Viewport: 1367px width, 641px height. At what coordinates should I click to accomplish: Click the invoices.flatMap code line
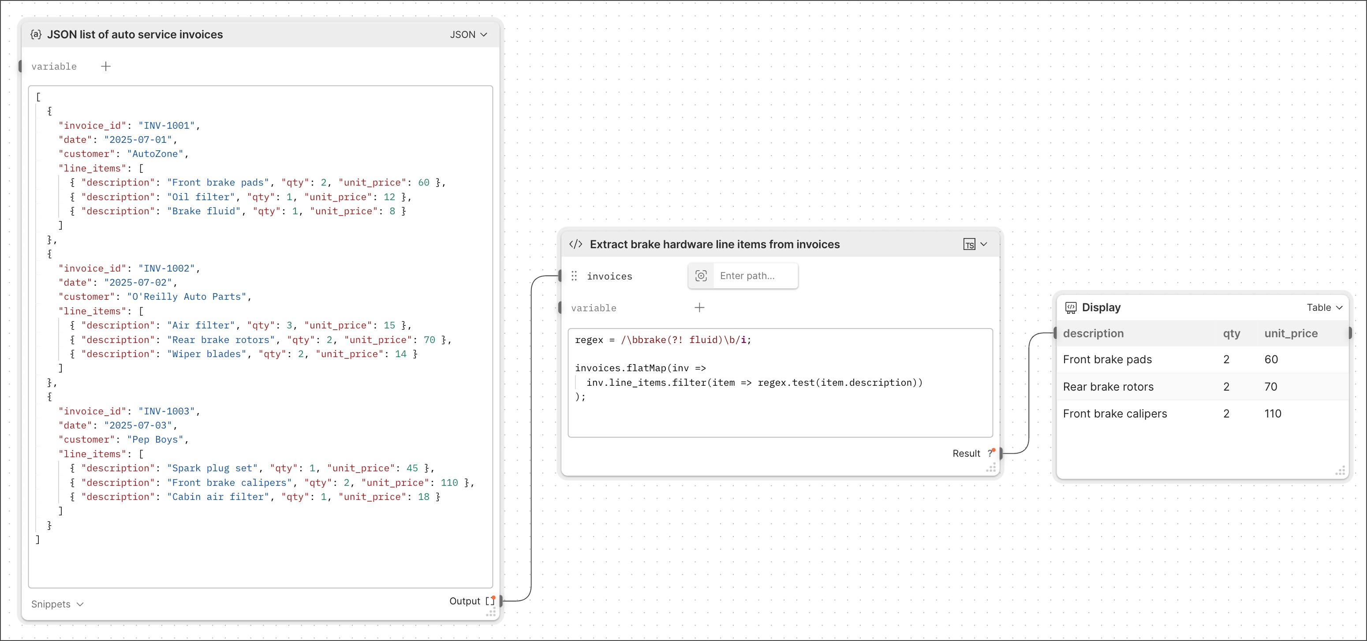point(641,368)
